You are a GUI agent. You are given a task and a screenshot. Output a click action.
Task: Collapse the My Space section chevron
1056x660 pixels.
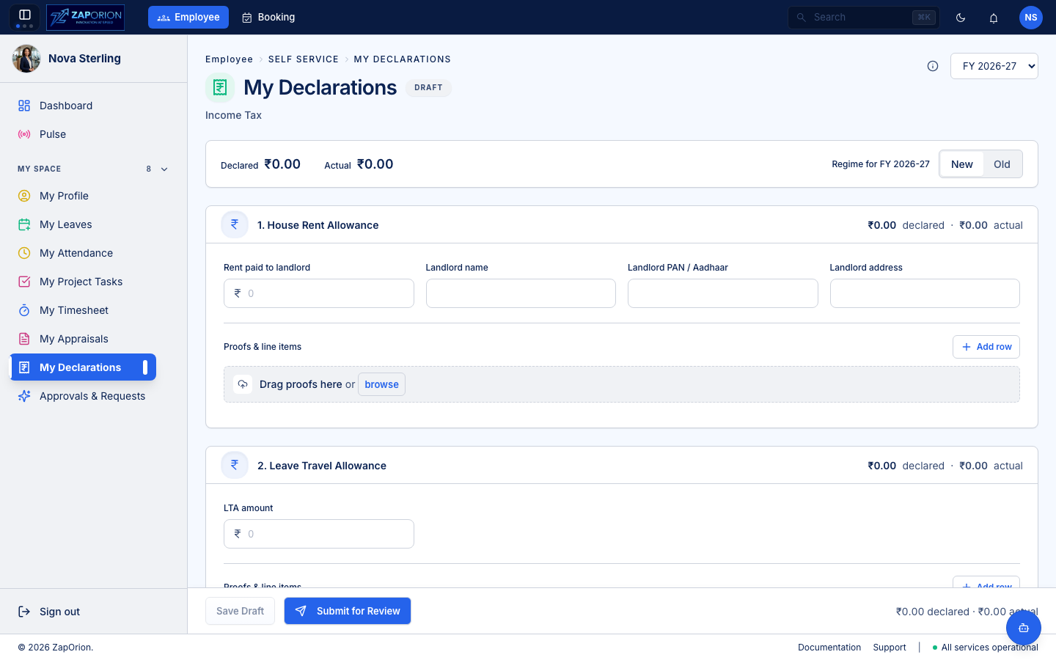(x=164, y=169)
